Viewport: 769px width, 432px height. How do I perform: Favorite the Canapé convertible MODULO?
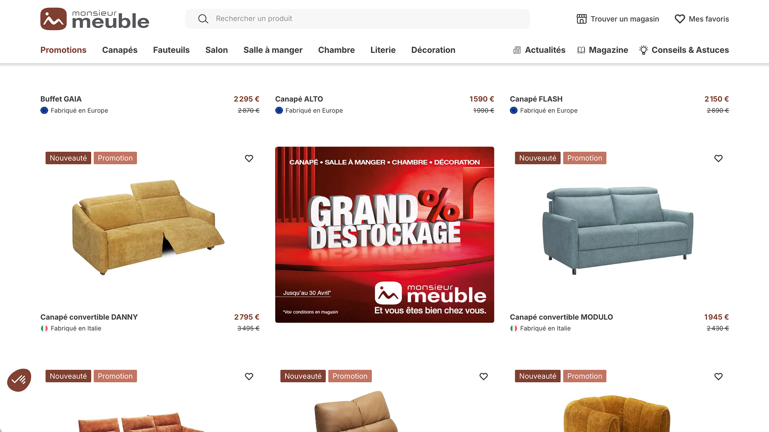(x=719, y=158)
